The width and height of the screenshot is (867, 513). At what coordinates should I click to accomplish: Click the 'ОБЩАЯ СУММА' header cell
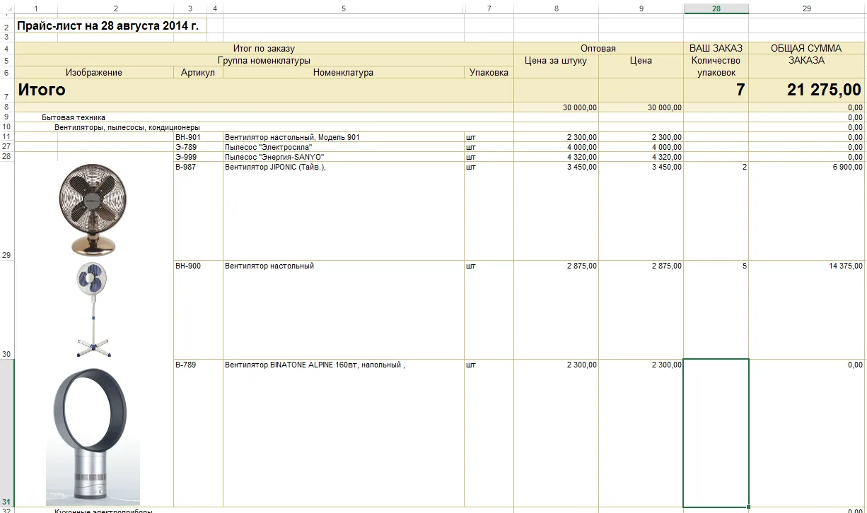coord(807,49)
